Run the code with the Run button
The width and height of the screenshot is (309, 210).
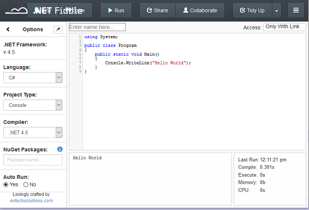click(116, 10)
